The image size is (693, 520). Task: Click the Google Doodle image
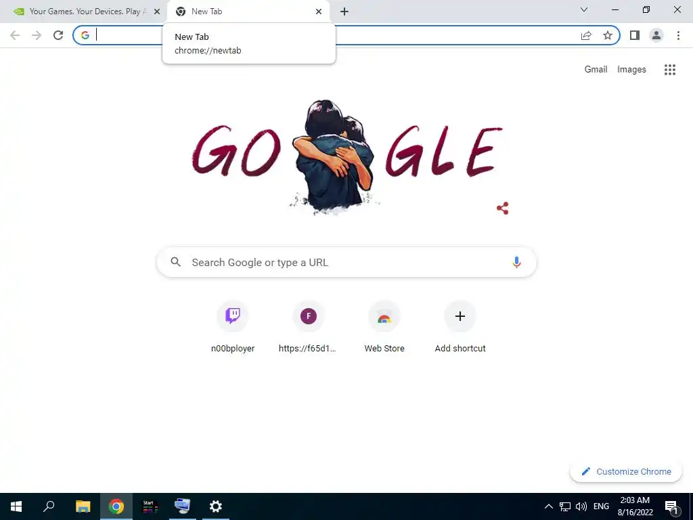point(347,157)
